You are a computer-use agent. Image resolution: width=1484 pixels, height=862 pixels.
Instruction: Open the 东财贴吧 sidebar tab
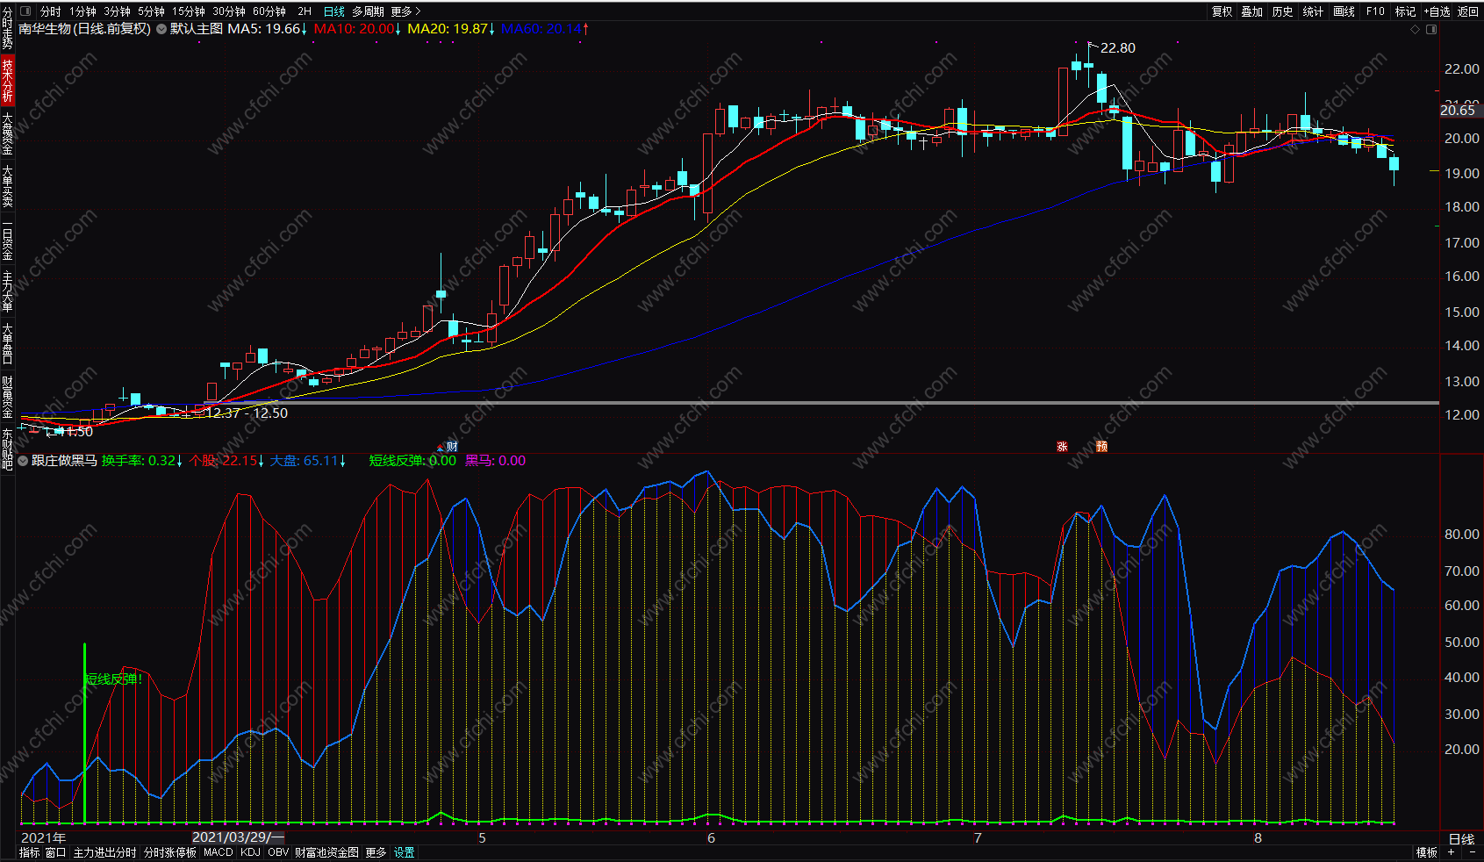(x=7, y=449)
